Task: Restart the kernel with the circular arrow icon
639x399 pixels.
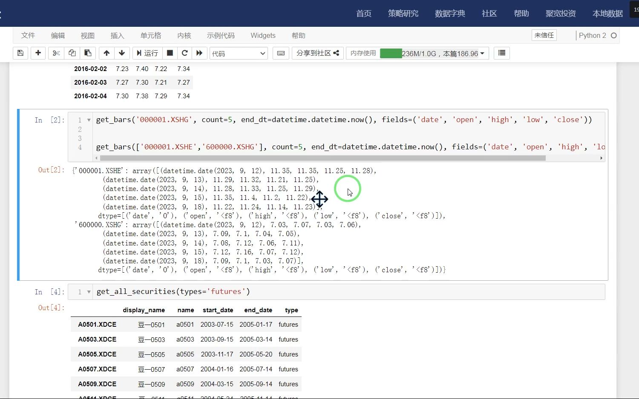Action: (x=184, y=53)
